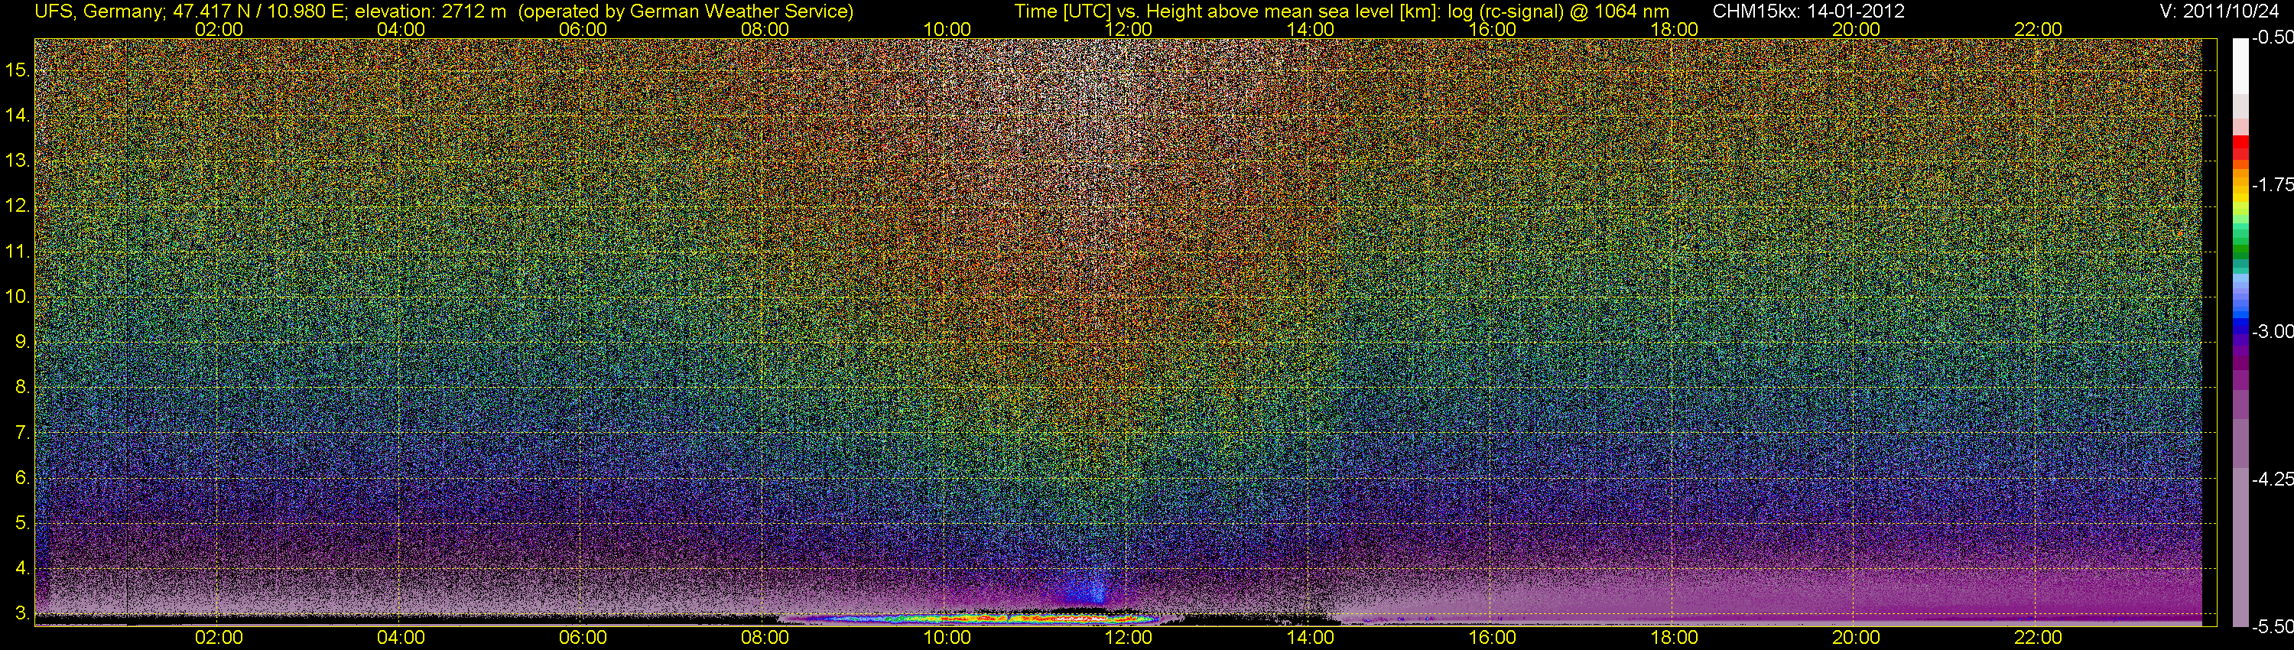
Task: Click the '10:00' label on the upper time axis
Action: coord(947,29)
